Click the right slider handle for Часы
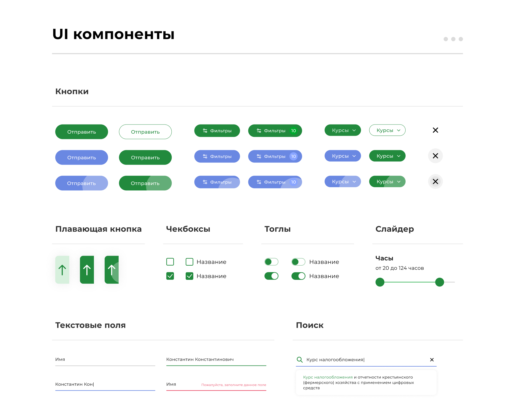Image resolution: width=515 pixels, height=399 pixels. click(439, 282)
